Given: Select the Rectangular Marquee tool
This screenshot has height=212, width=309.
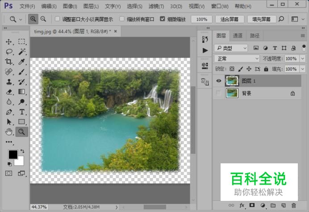Looking at the screenshot, I should tap(22, 42).
